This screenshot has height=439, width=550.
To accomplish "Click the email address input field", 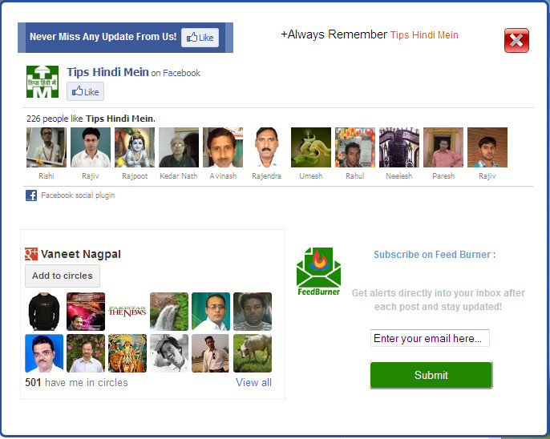I will tap(430, 338).
